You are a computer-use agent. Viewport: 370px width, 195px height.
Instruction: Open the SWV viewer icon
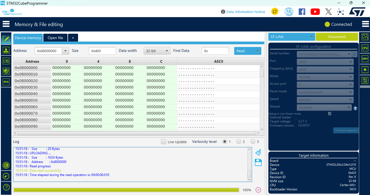click(x=365, y=59)
